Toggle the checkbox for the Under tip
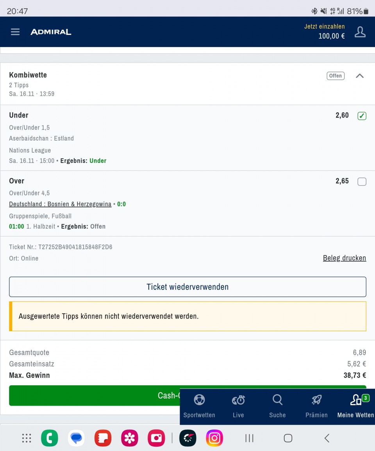 click(x=362, y=116)
